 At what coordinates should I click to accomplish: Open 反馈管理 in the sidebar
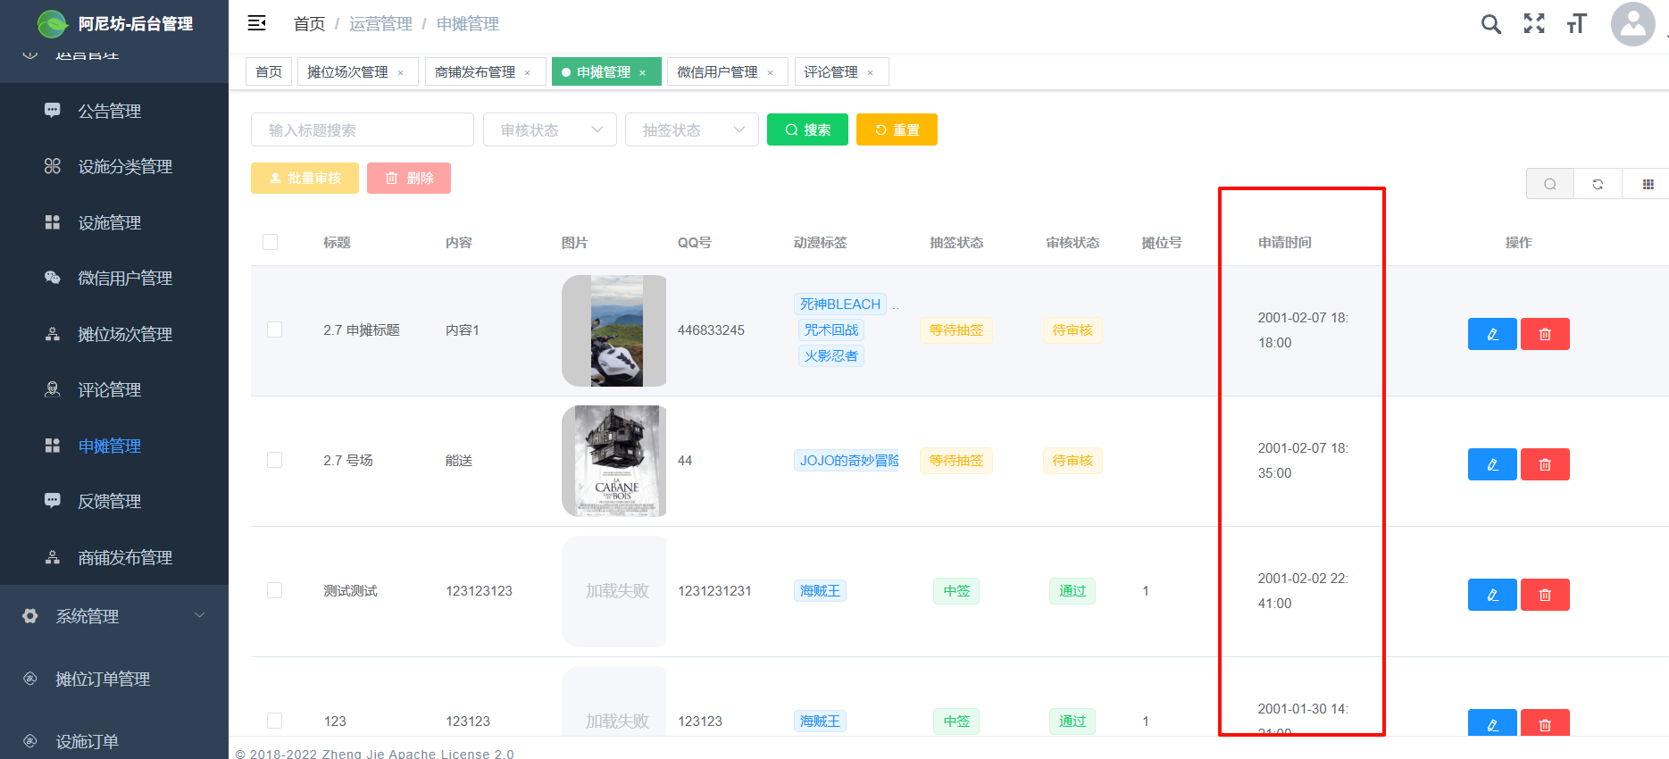click(x=109, y=501)
